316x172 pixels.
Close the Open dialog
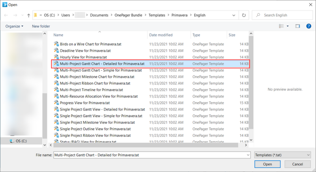click(310, 5)
